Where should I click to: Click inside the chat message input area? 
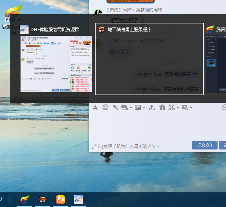[157, 126]
